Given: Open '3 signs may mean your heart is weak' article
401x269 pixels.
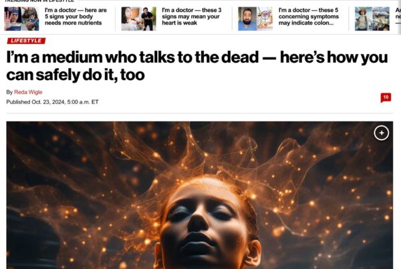Looking at the screenshot, I should tap(192, 17).
